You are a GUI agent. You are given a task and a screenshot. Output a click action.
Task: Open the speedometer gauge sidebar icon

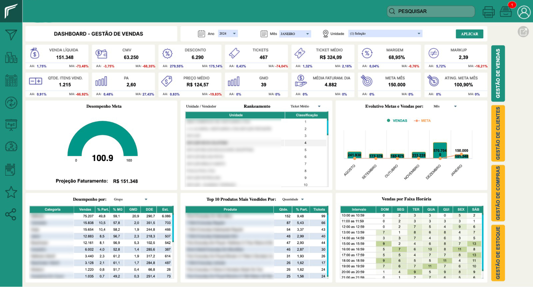click(11, 146)
